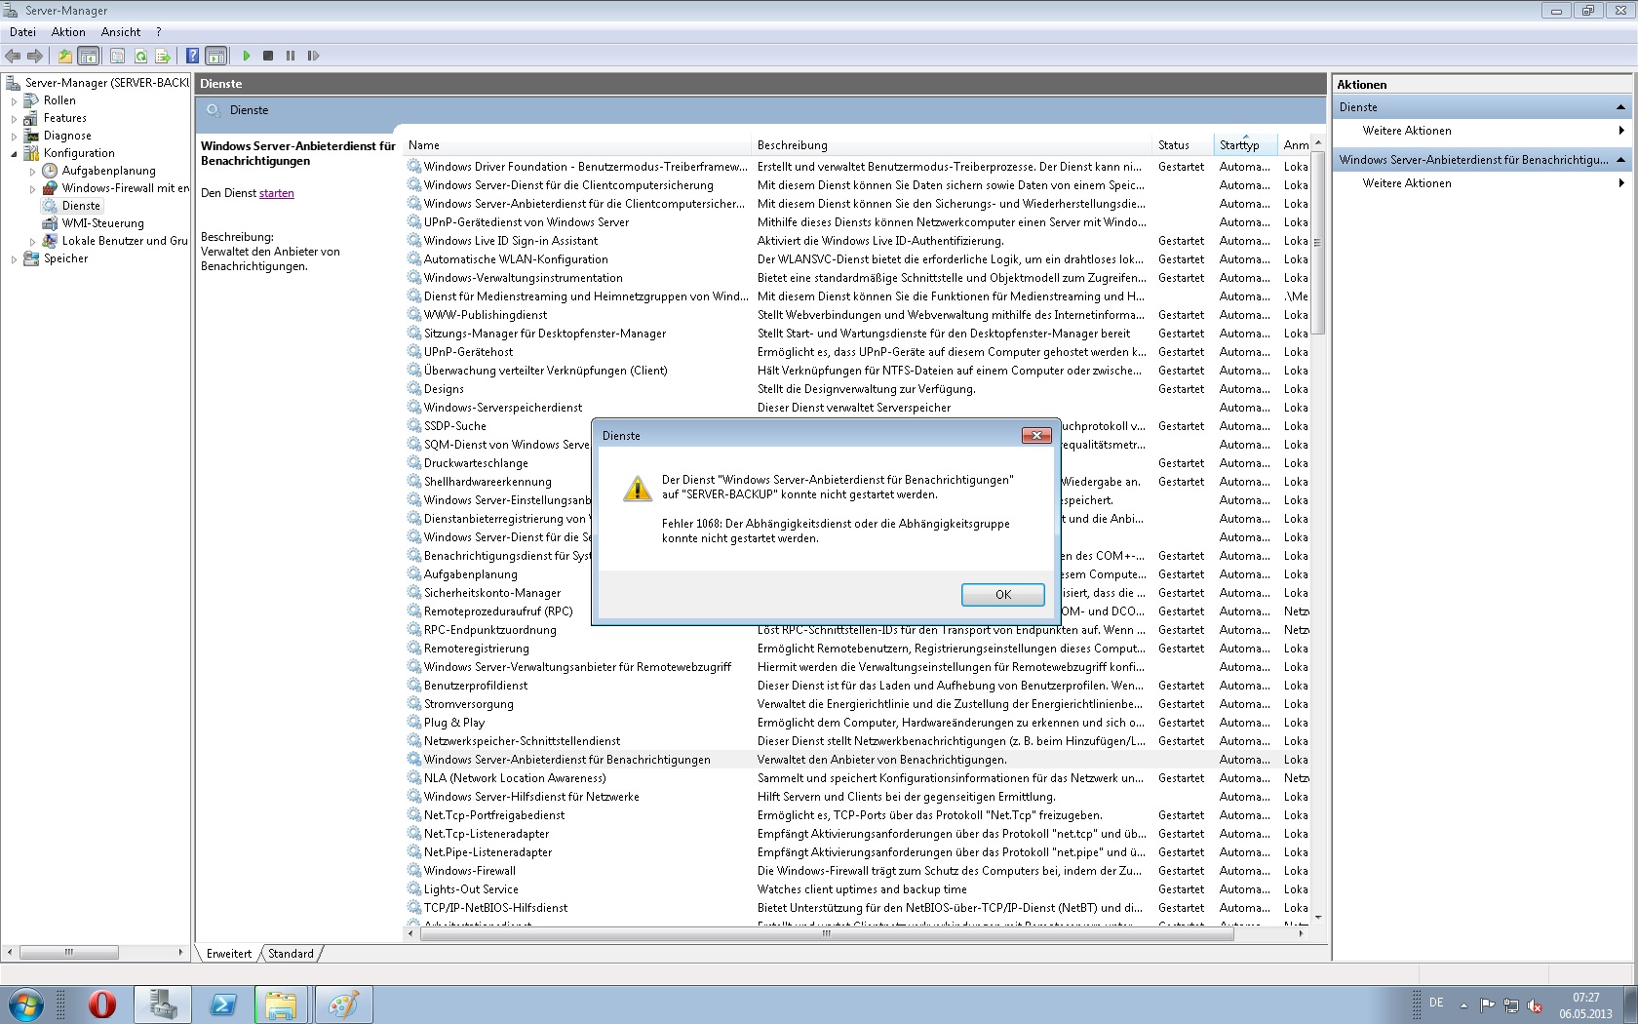Click the muted volume tray icon
This screenshot has width=1638, height=1024.
1535,1004
